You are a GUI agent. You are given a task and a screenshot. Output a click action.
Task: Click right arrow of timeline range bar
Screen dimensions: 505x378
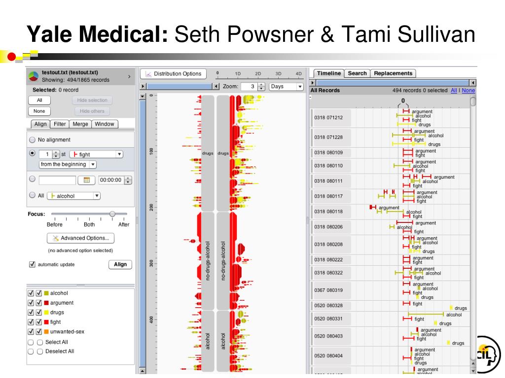(x=472, y=83)
